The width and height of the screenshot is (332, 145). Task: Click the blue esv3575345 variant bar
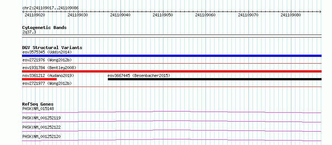coord(172,56)
